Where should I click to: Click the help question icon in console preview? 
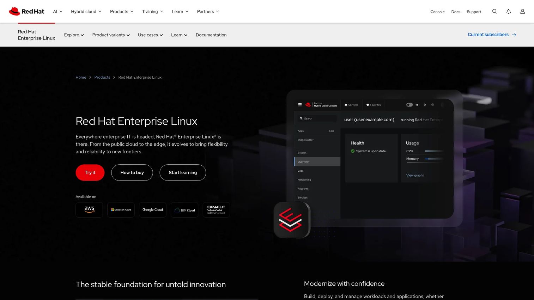tap(432, 105)
